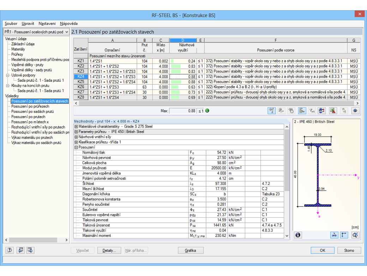This screenshot has height=276, width=367.
Task: Click the eye view mode icon
Action: coord(355,110)
